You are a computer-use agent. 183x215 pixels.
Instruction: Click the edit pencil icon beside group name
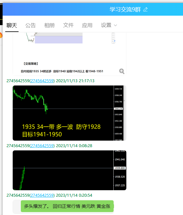[x=145, y=9]
